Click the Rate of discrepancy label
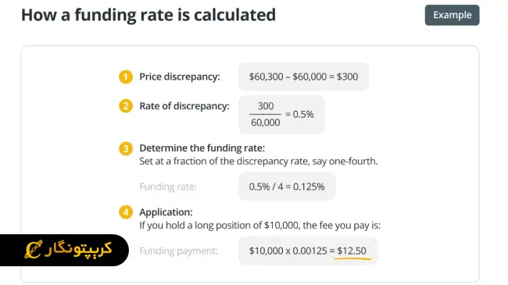Image resolution: width=508 pixels, height=285 pixels. click(x=184, y=106)
